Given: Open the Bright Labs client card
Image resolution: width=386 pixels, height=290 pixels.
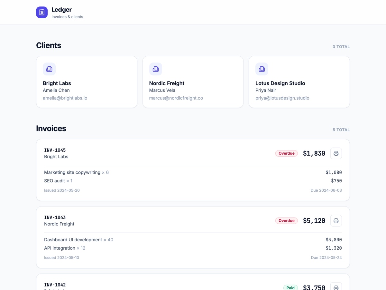Looking at the screenshot, I should (87, 82).
